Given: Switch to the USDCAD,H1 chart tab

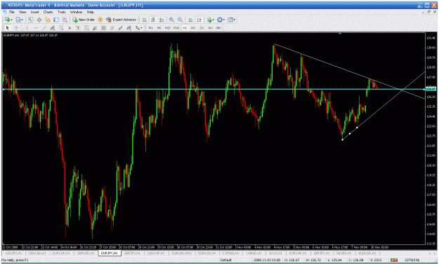Looking at the screenshot, I should (37, 253).
